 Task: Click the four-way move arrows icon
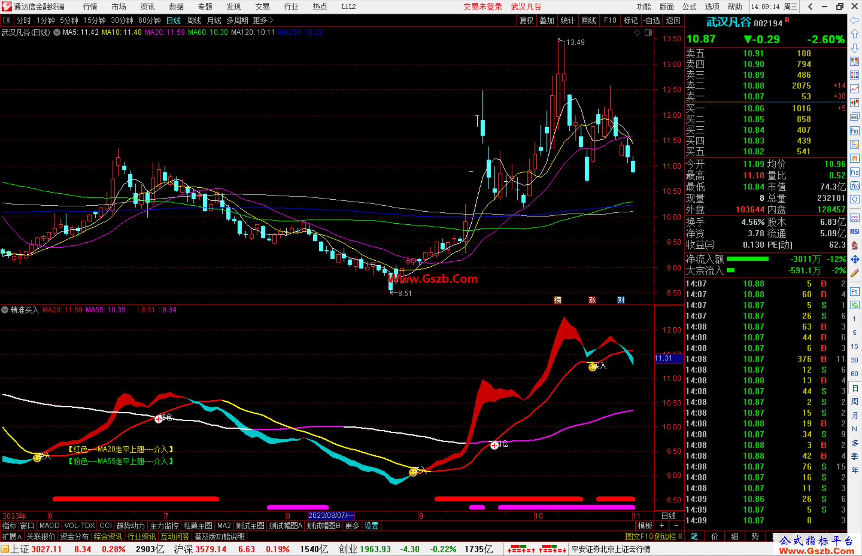tap(854, 259)
